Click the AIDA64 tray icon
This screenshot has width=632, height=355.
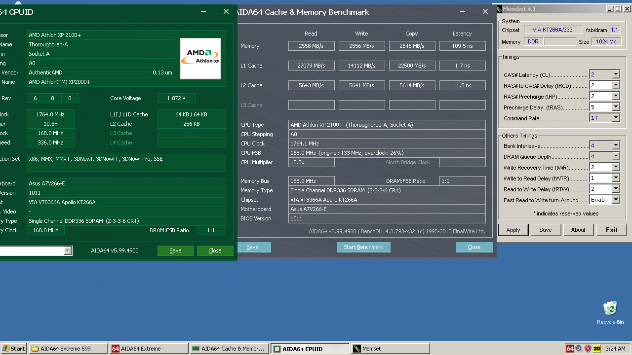[x=570, y=349]
